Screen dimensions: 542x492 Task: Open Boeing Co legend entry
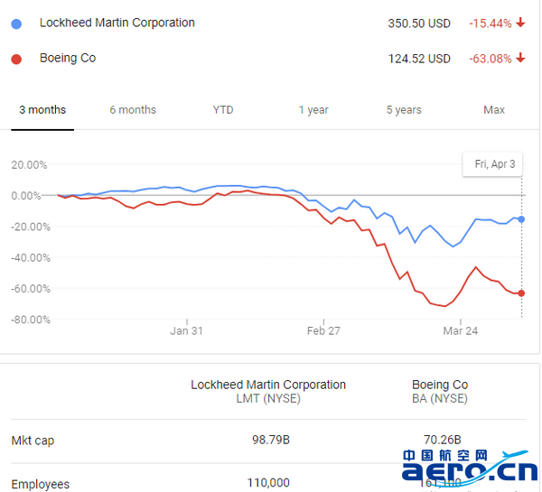pos(68,58)
